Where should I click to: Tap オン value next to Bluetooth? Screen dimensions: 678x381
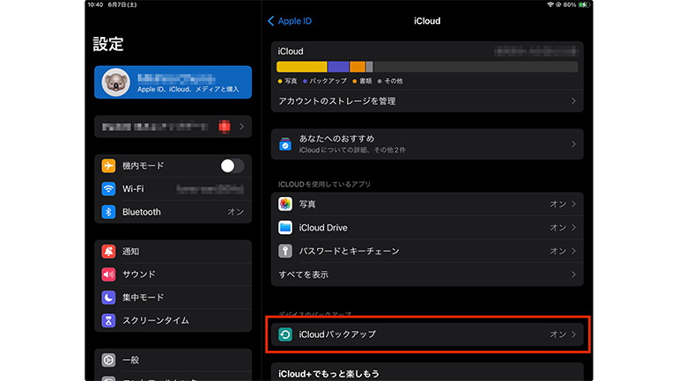click(236, 212)
